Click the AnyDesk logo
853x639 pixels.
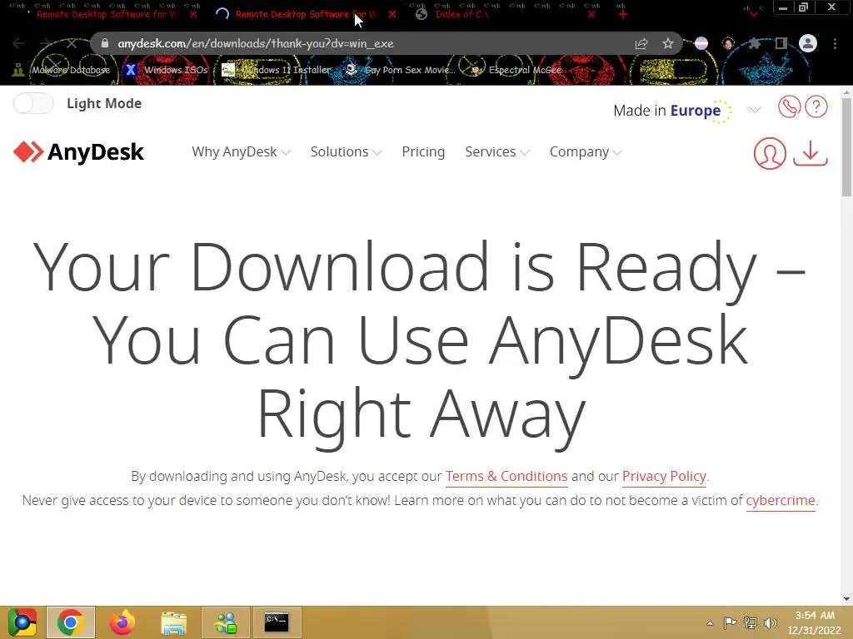79,152
